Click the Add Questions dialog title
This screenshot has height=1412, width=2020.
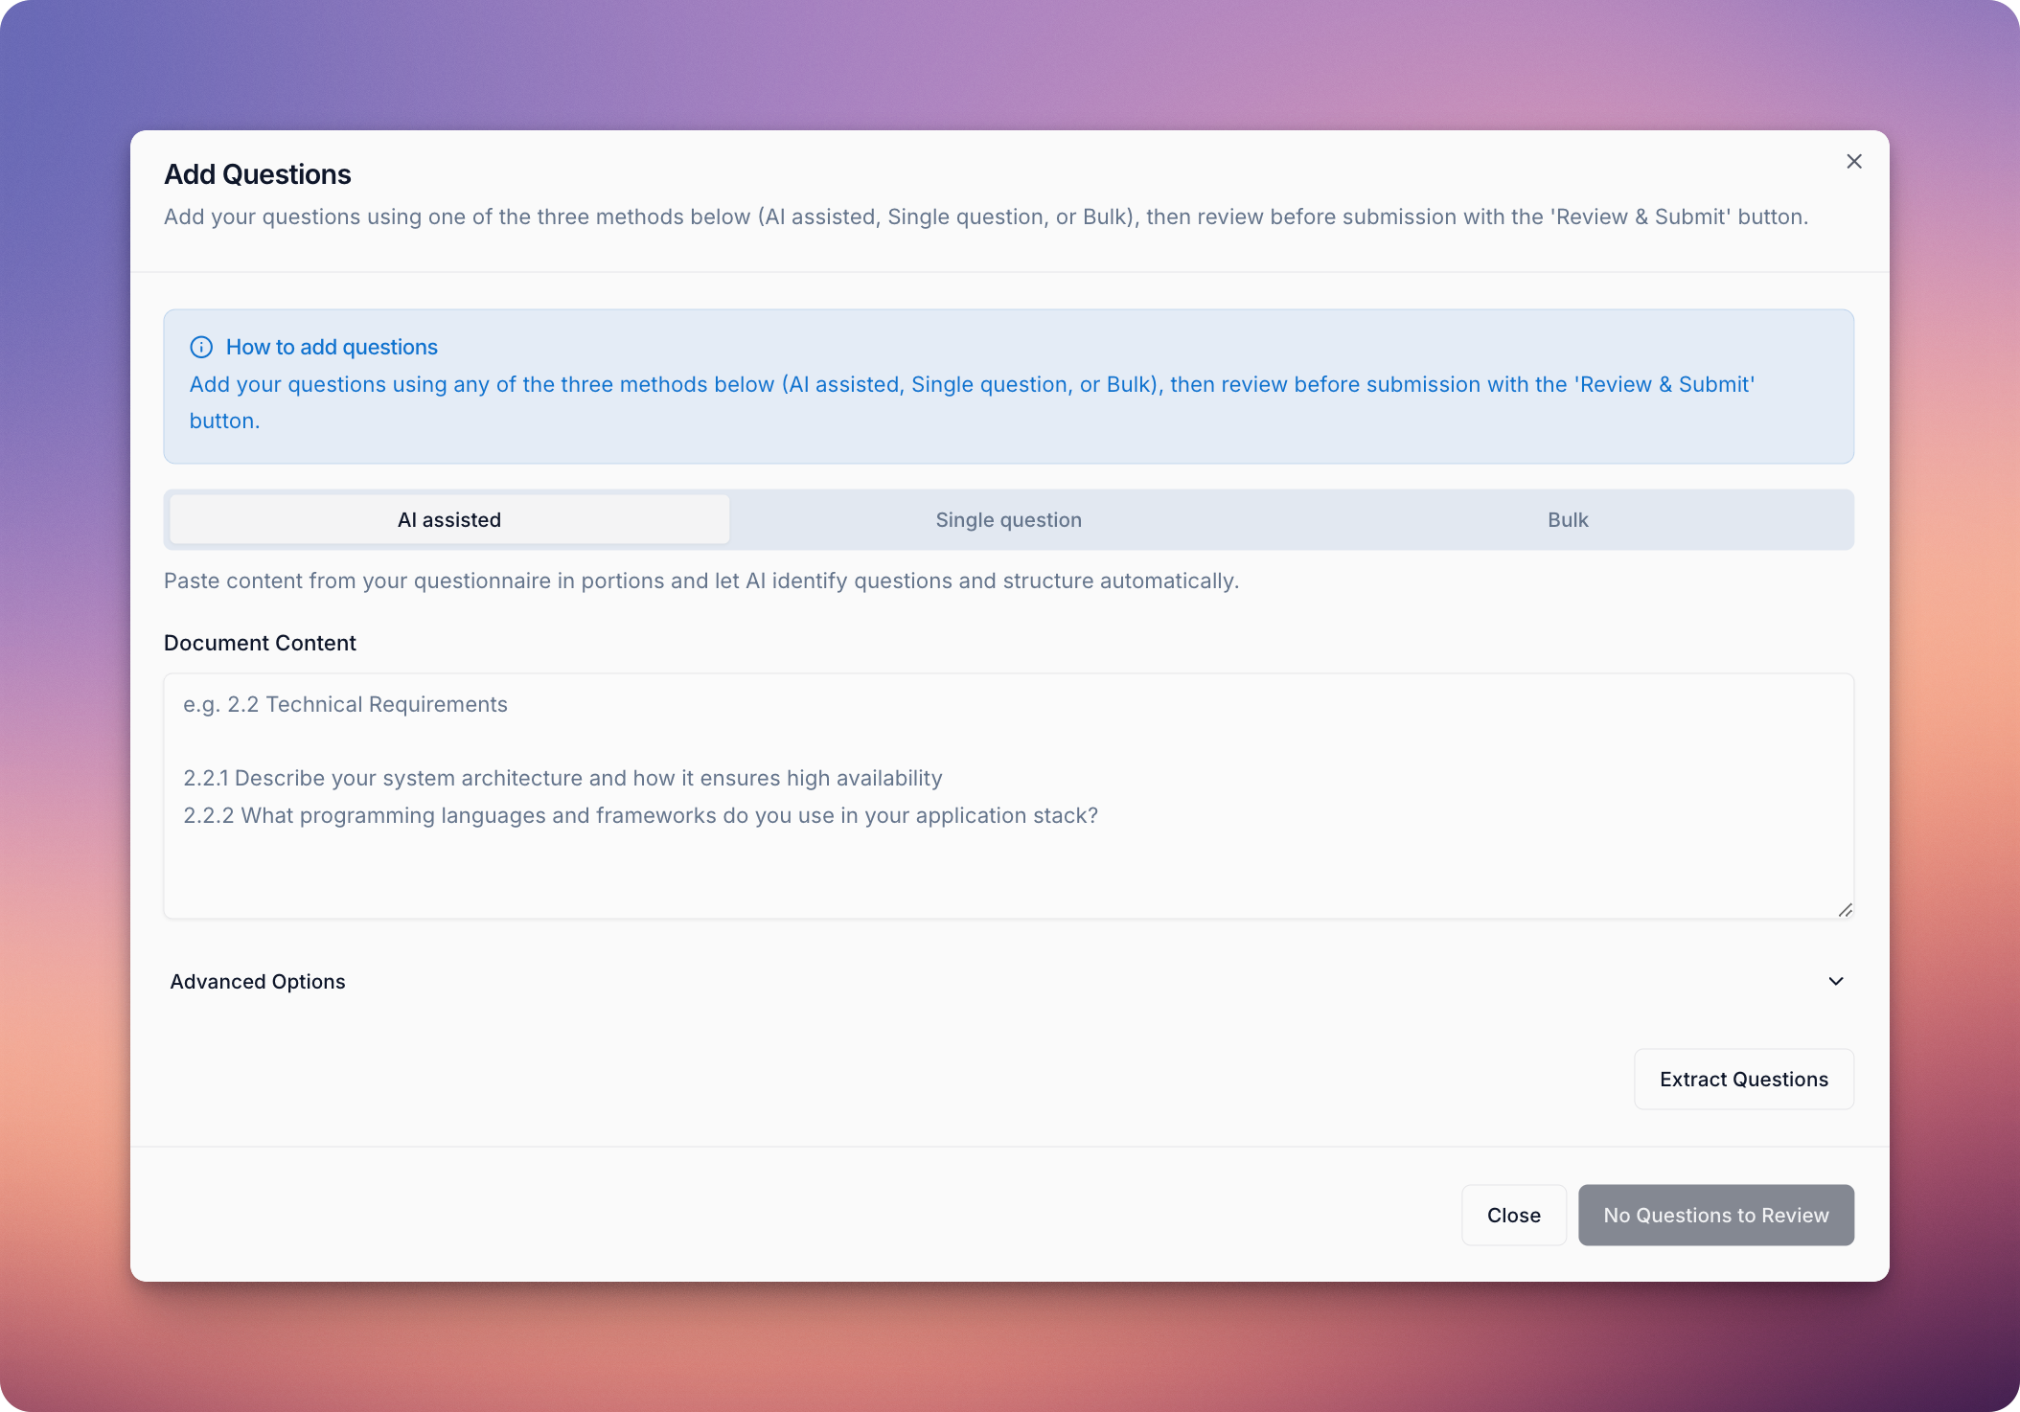point(257,173)
